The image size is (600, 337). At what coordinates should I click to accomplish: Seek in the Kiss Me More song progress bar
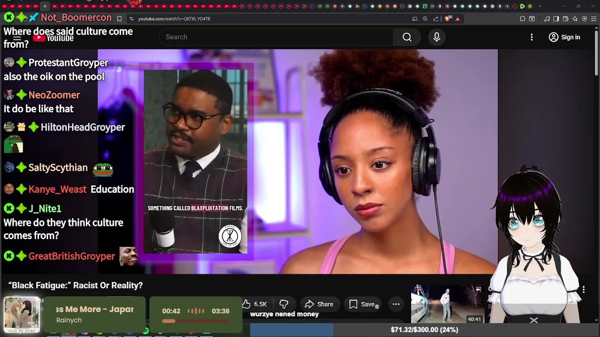pos(196,321)
